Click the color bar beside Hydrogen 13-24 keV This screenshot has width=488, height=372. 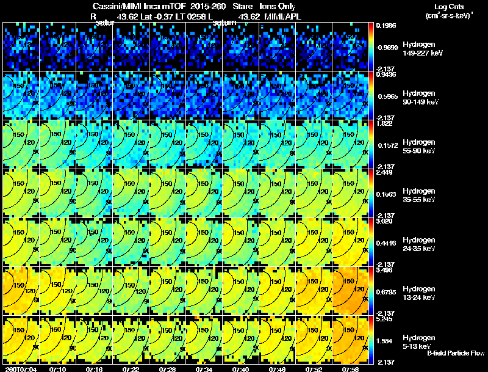pyautogui.click(x=371, y=291)
